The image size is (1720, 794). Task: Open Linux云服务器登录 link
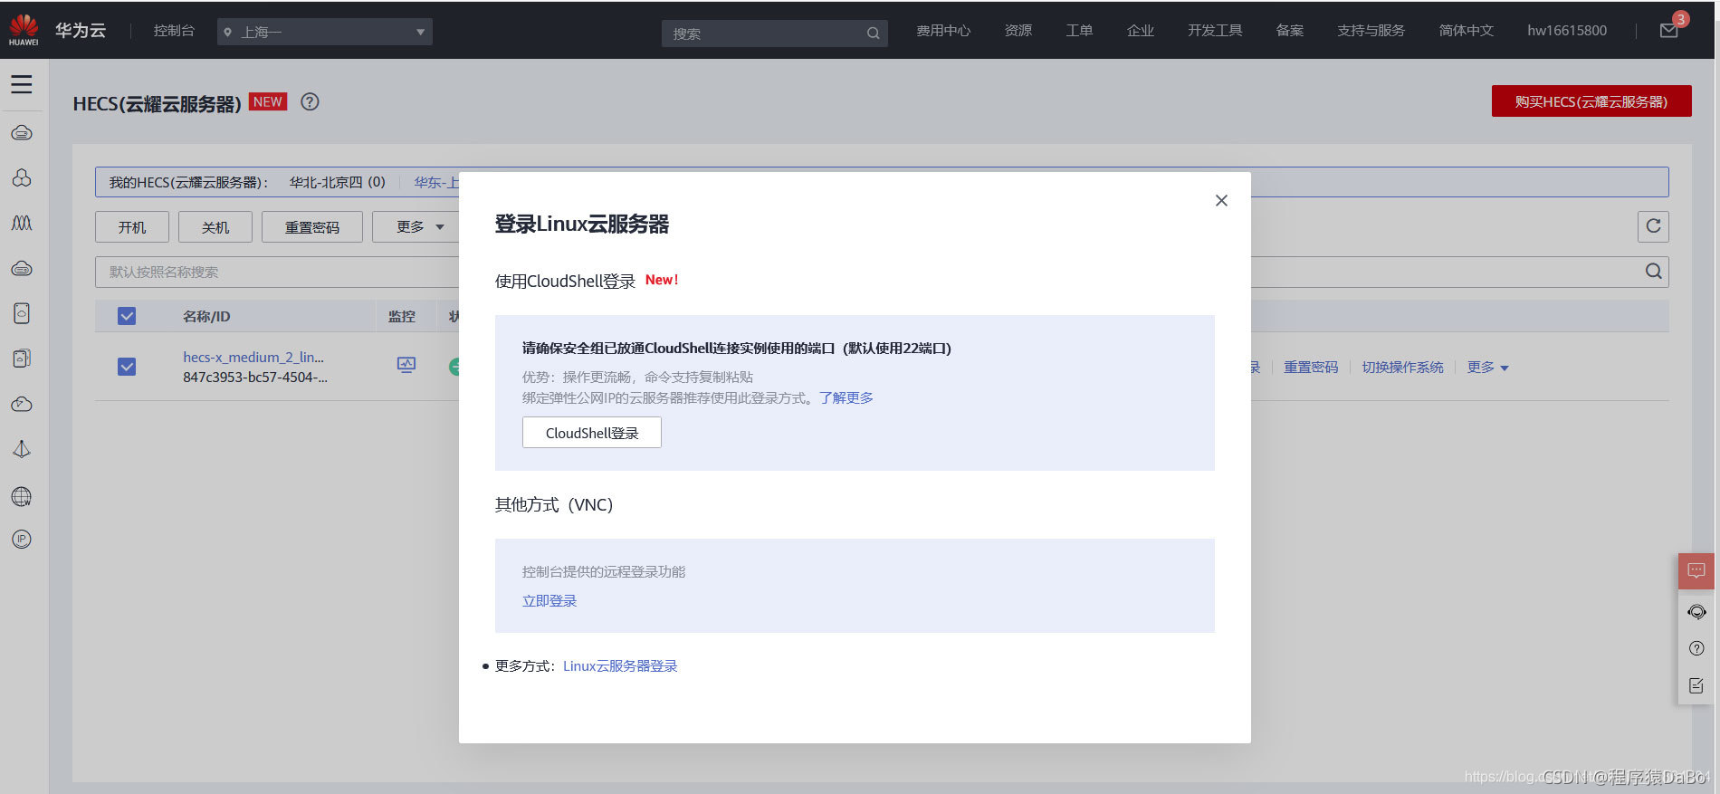click(620, 665)
